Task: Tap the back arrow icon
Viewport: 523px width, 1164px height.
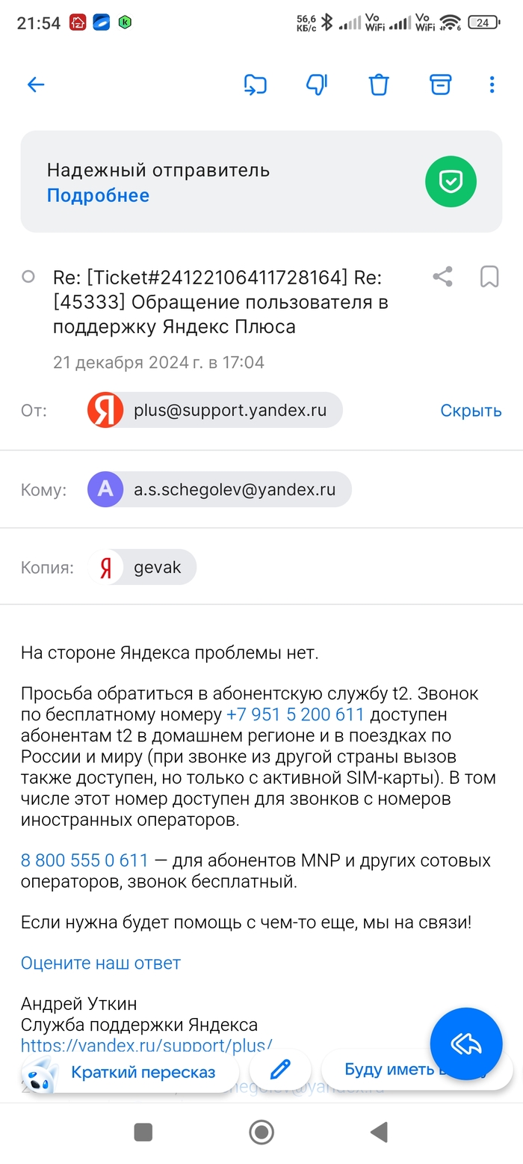Action: (x=36, y=85)
